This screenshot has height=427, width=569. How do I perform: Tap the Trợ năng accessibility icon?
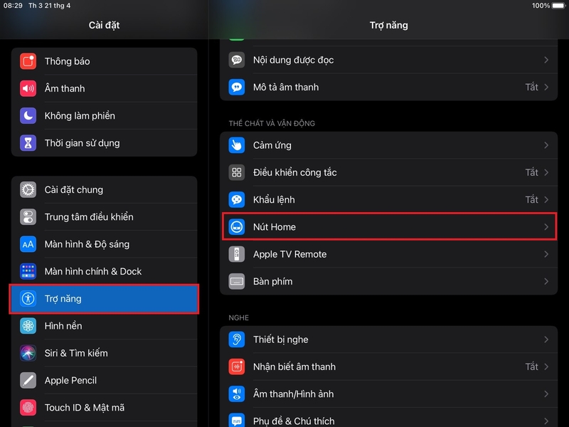click(28, 298)
